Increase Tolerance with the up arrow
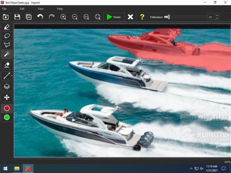The image size is (231, 173). coord(217,15)
